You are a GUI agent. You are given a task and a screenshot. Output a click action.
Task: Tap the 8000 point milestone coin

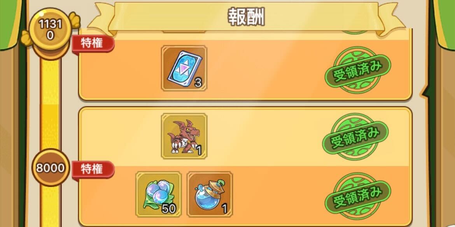point(51,168)
